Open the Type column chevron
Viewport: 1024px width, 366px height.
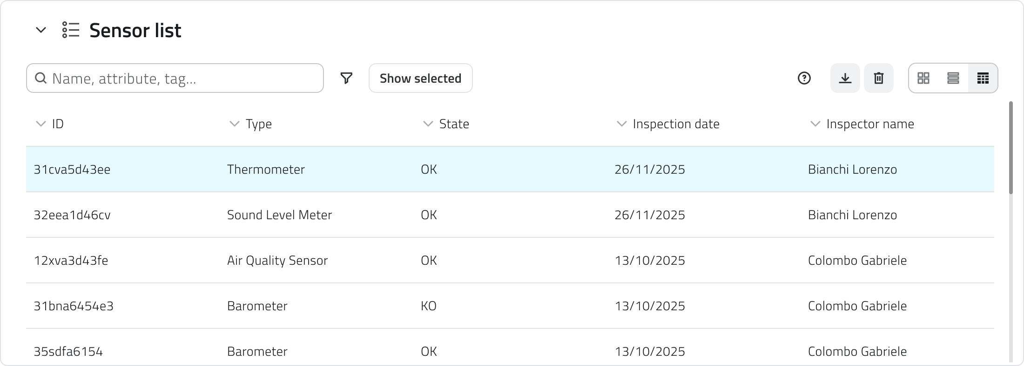point(234,124)
